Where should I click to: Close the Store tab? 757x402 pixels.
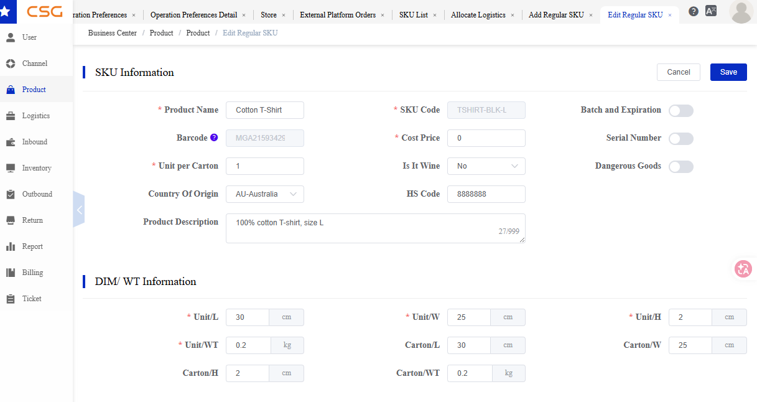click(x=284, y=15)
